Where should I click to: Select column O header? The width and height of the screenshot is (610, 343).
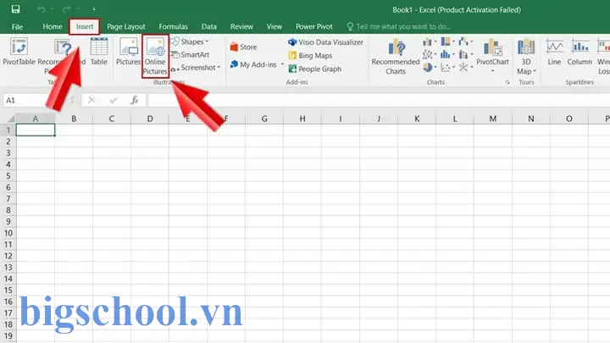click(569, 119)
